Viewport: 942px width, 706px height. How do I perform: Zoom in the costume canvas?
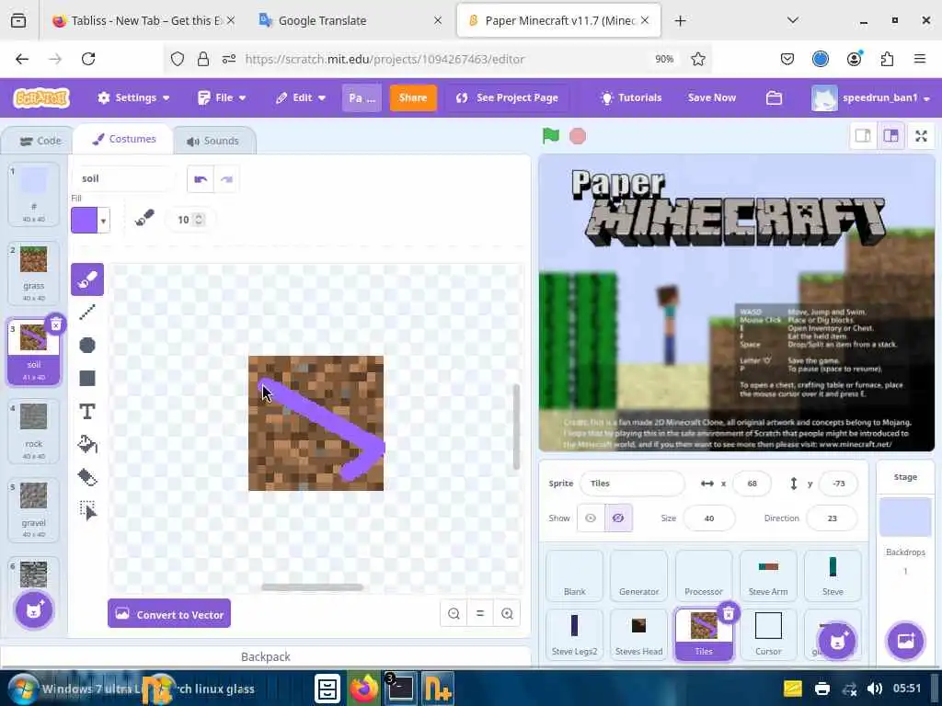(507, 613)
